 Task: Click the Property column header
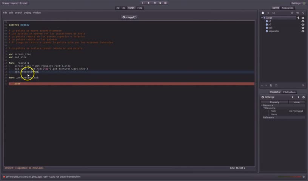pos(274,102)
